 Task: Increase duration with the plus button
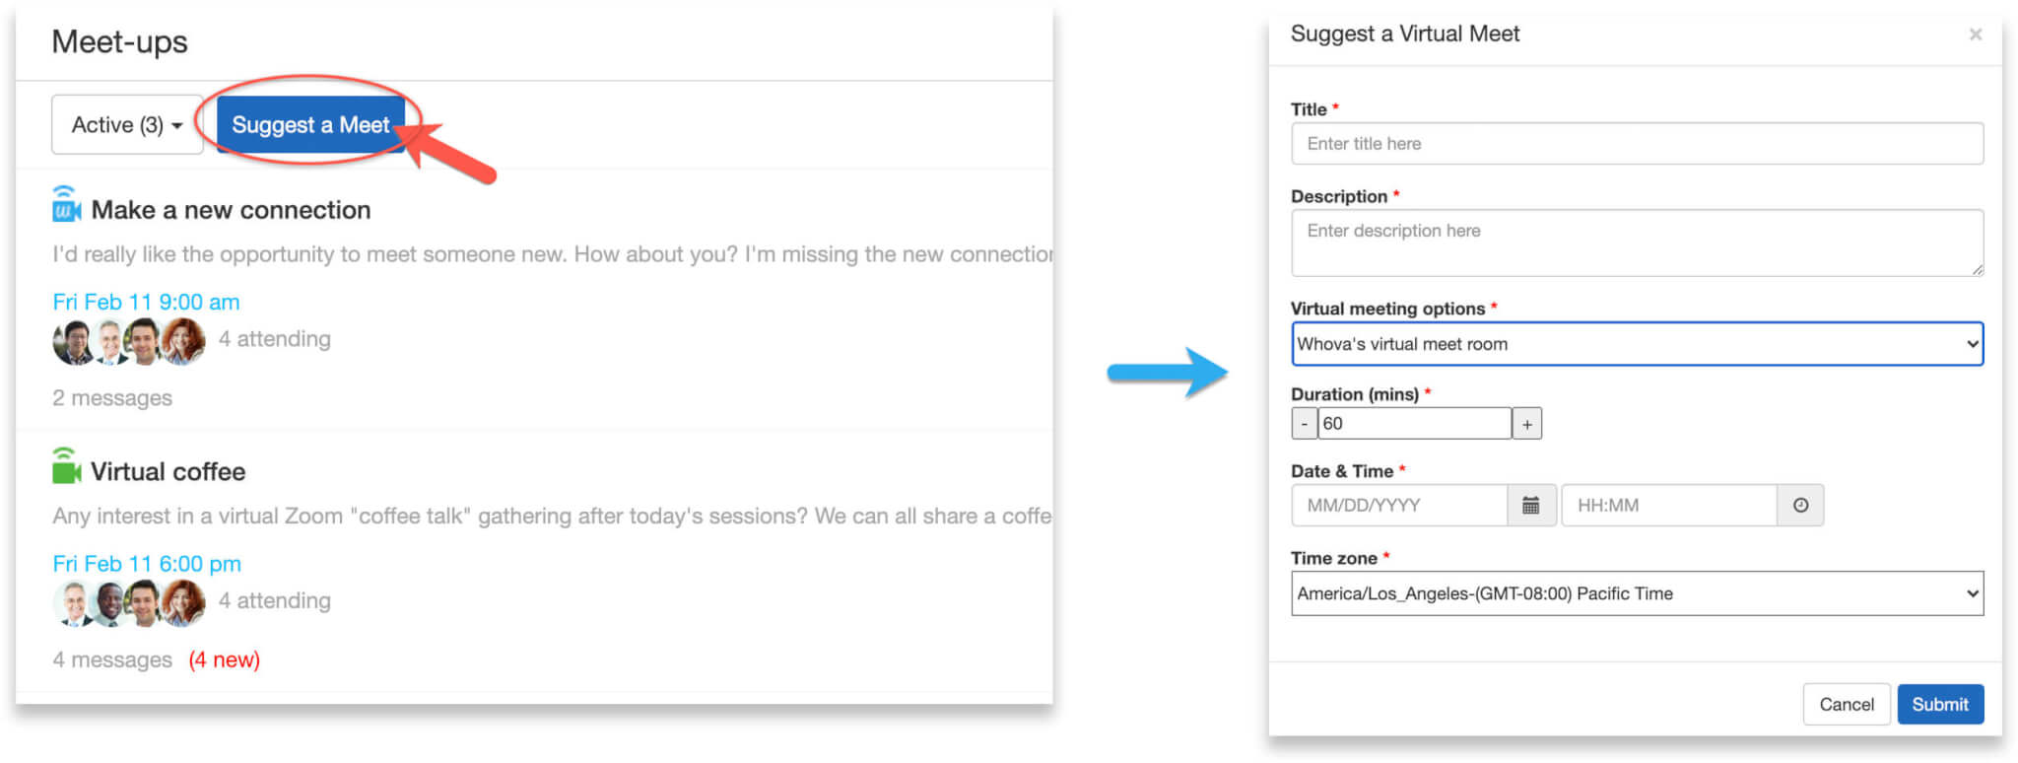(1526, 424)
